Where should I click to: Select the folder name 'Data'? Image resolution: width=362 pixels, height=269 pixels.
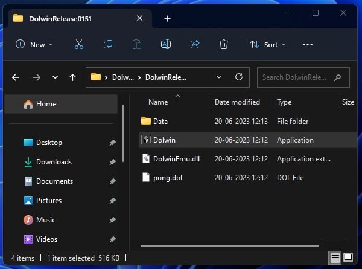[160, 121]
